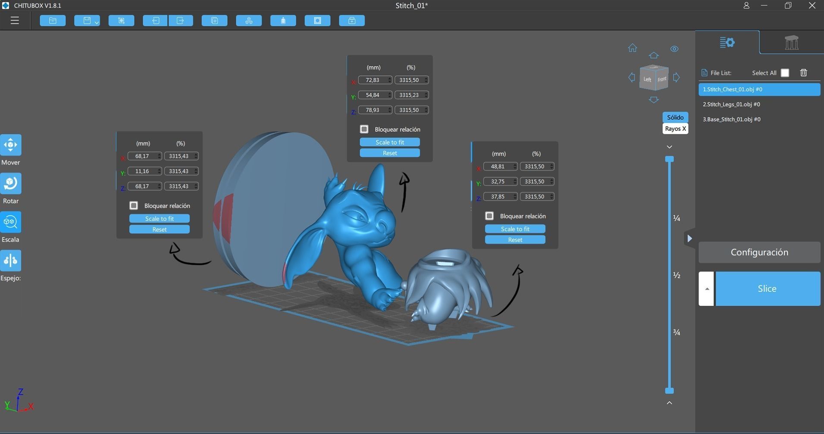Check the Select All checkbox
The image size is (824, 434).
785,73
